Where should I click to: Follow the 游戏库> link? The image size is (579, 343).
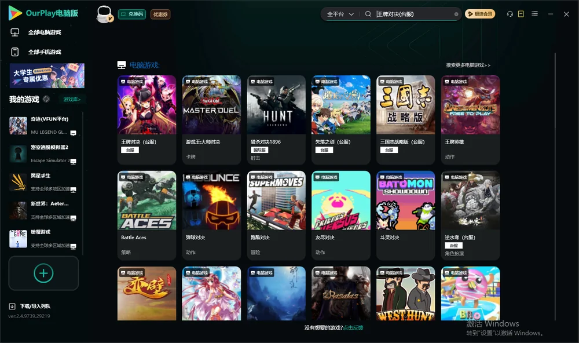coord(72,100)
